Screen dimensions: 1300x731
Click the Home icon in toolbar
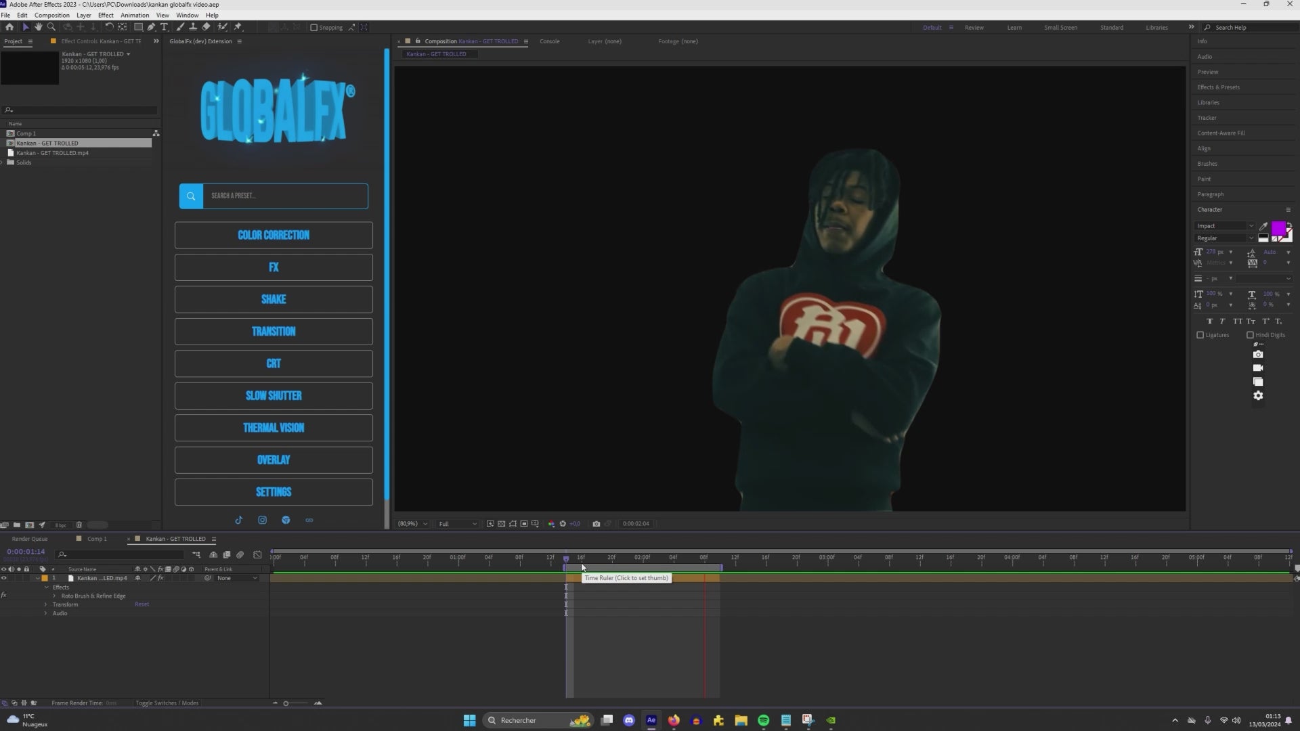(9, 27)
